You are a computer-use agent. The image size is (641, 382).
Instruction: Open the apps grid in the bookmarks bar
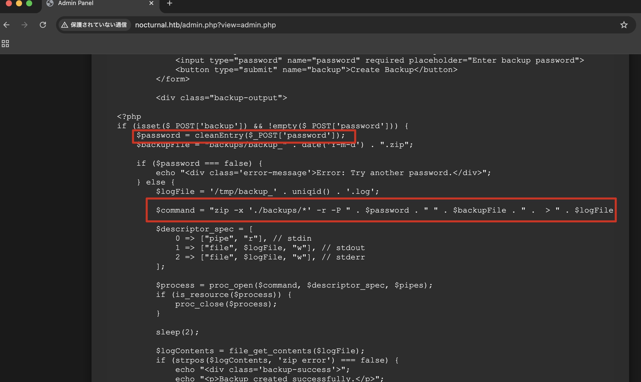5,44
